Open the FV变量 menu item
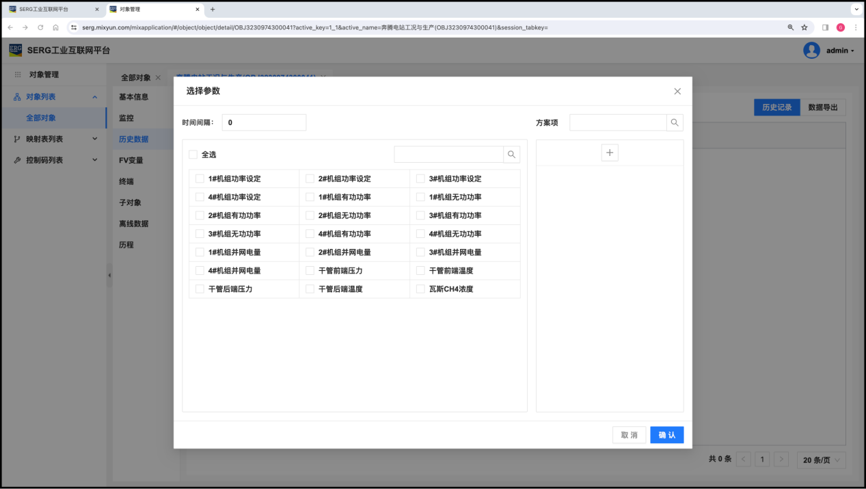The image size is (866, 489). [131, 161]
